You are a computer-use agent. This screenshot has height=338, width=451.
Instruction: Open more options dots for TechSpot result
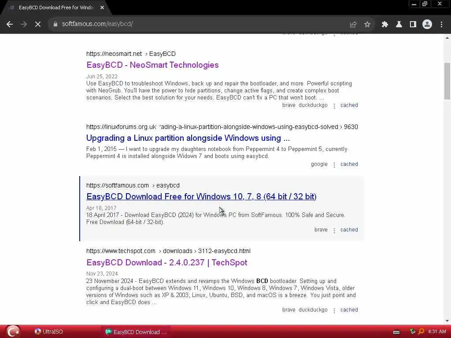click(x=334, y=311)
